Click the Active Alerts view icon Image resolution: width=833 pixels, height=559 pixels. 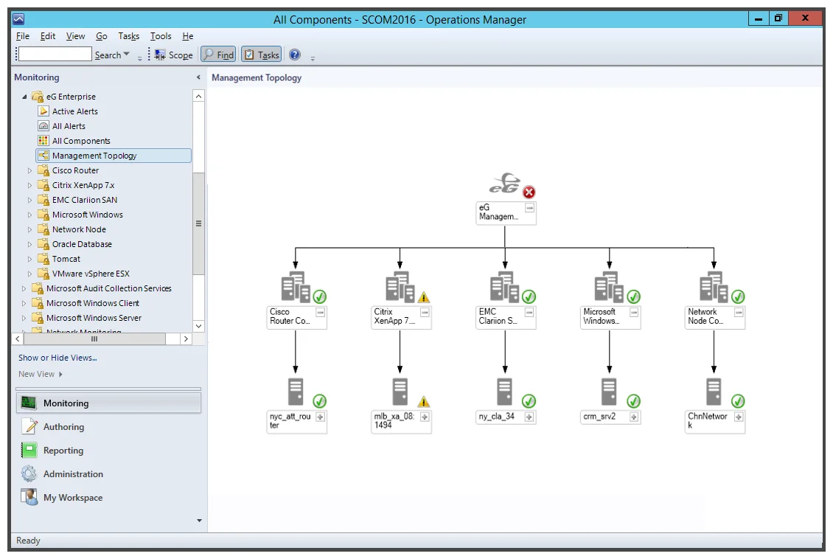pos(43,111)
